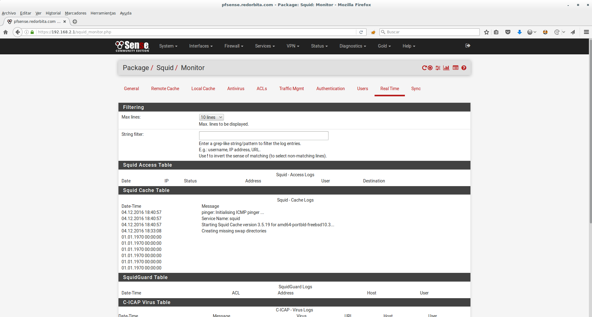The image size is (592, 317).
Task: Click the Squid breadcrumb link
Action: click(165, 68)
